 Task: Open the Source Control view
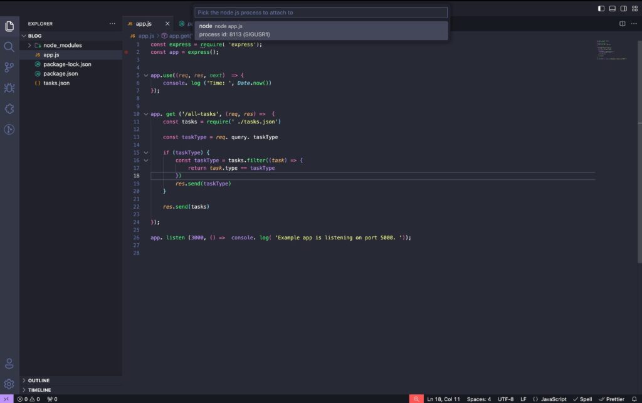(x=9, y=68)
